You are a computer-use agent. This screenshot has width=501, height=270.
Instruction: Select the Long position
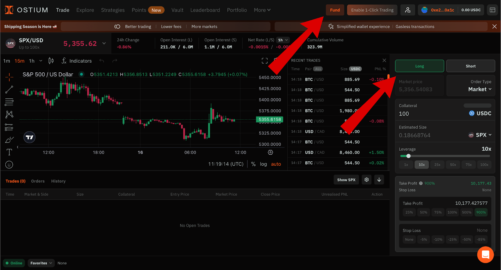pyautogui.click(x=420, y=66)
